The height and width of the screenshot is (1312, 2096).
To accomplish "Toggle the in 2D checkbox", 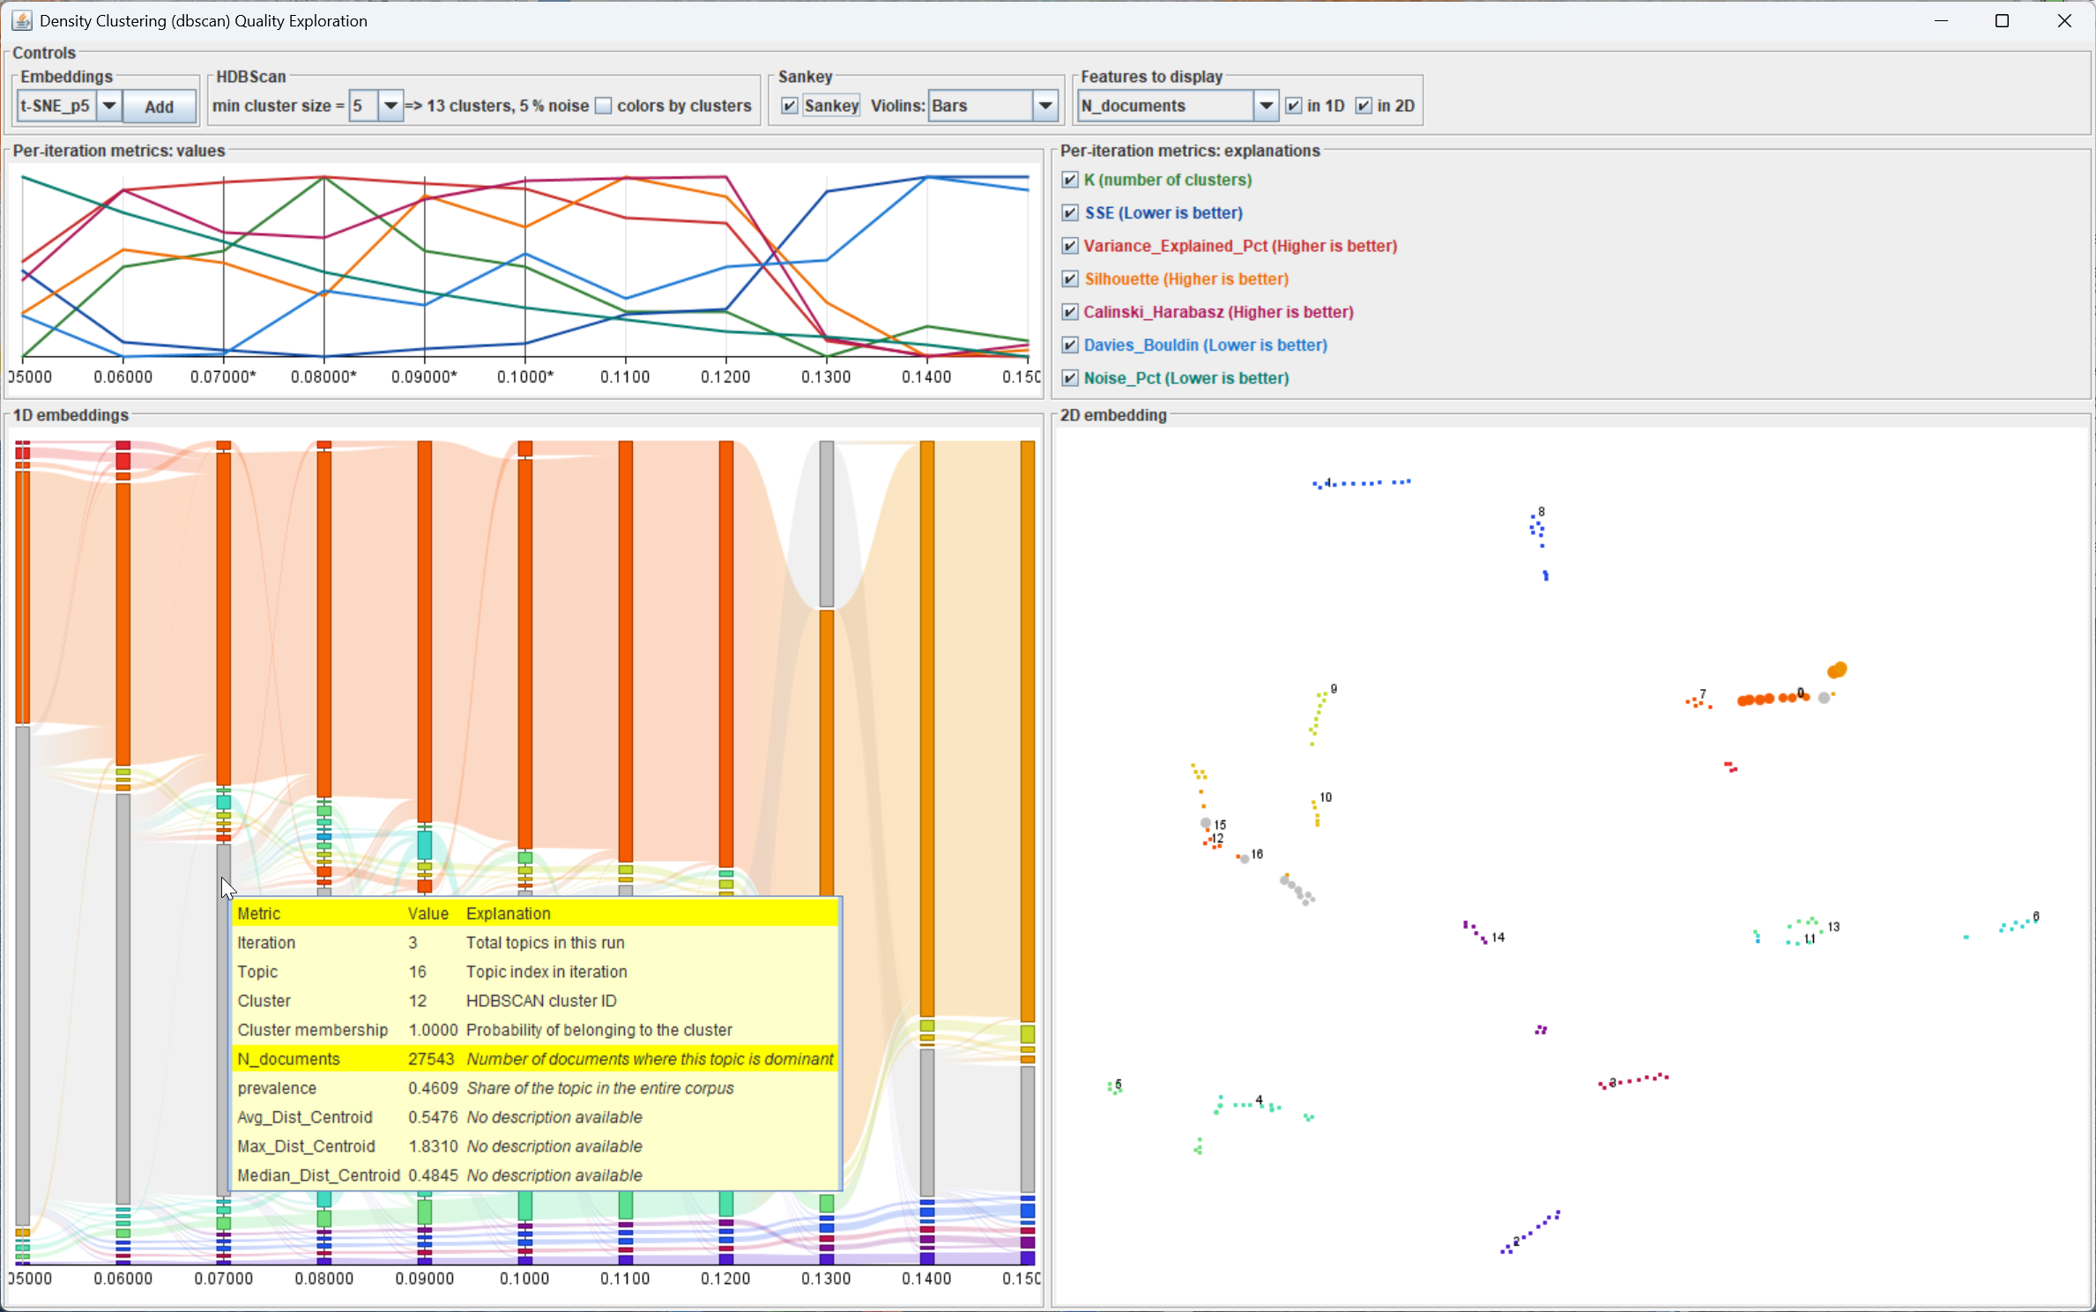I will tap(1364, 106).
